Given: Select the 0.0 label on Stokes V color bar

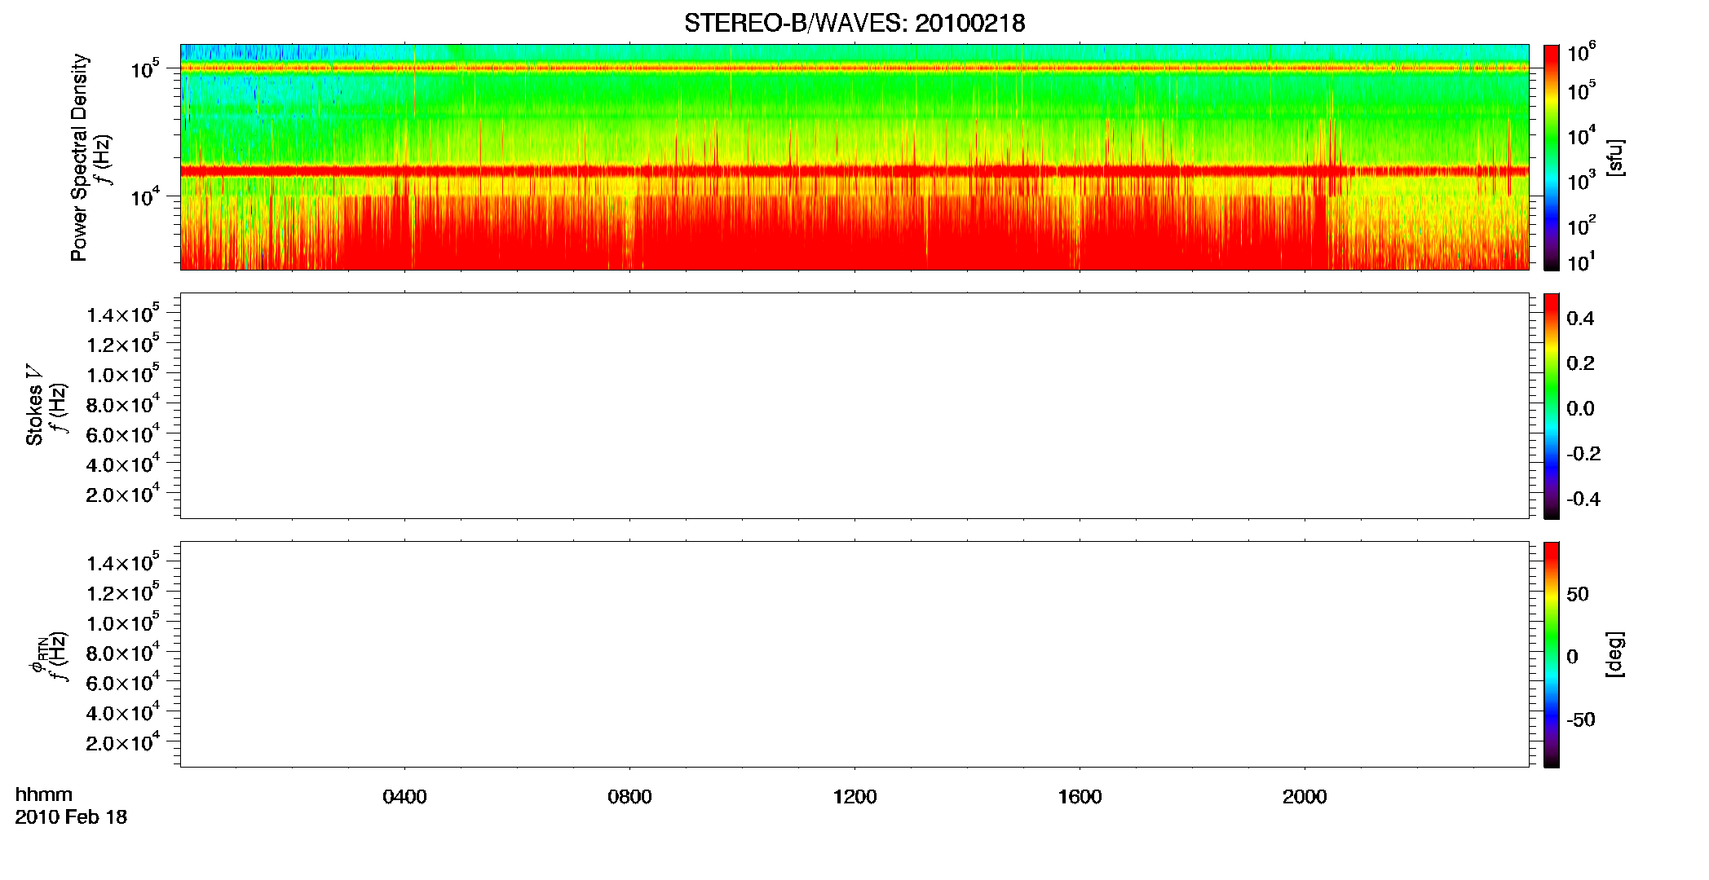Looking at the screenshot, I should point(1580,409).
